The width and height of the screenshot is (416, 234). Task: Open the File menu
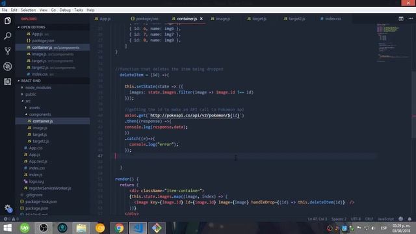point(5,10)
